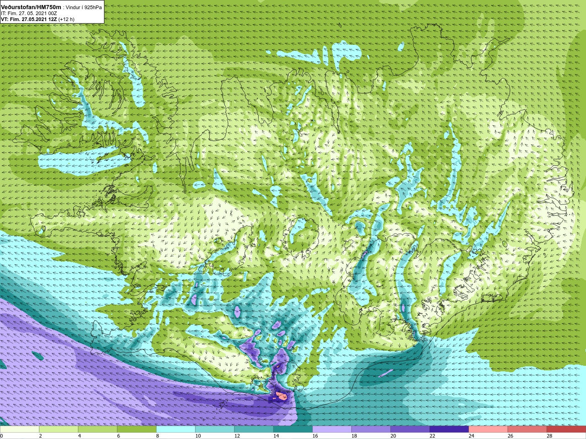Click the legend number 10
Screen dimensions: 586x439
pos(198,436)
